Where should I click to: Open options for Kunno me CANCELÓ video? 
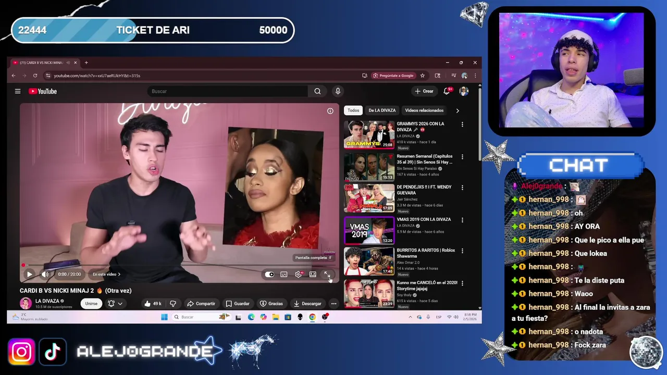tap(462, 283)
